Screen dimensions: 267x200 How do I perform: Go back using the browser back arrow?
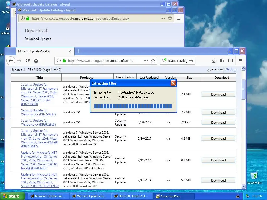(10, 61)
